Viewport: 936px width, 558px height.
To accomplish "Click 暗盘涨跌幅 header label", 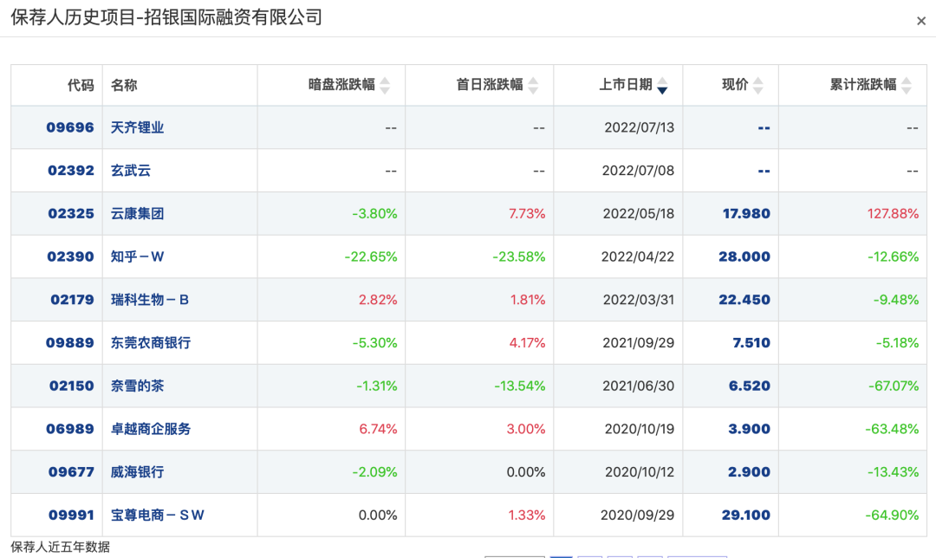I will pos(342,85).
